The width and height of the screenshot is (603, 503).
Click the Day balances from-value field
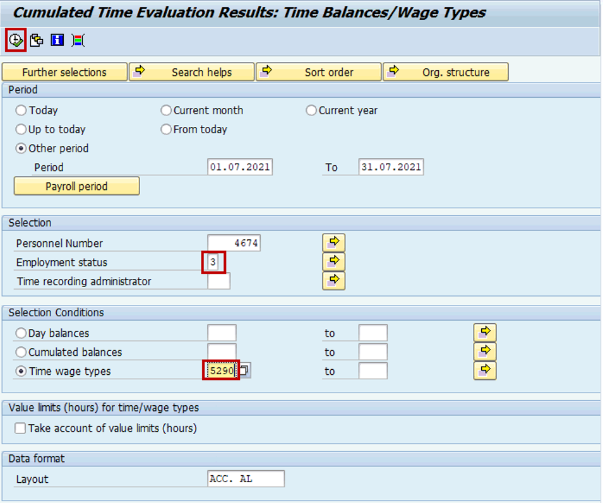pyautogui.click(x=222, y=333)
